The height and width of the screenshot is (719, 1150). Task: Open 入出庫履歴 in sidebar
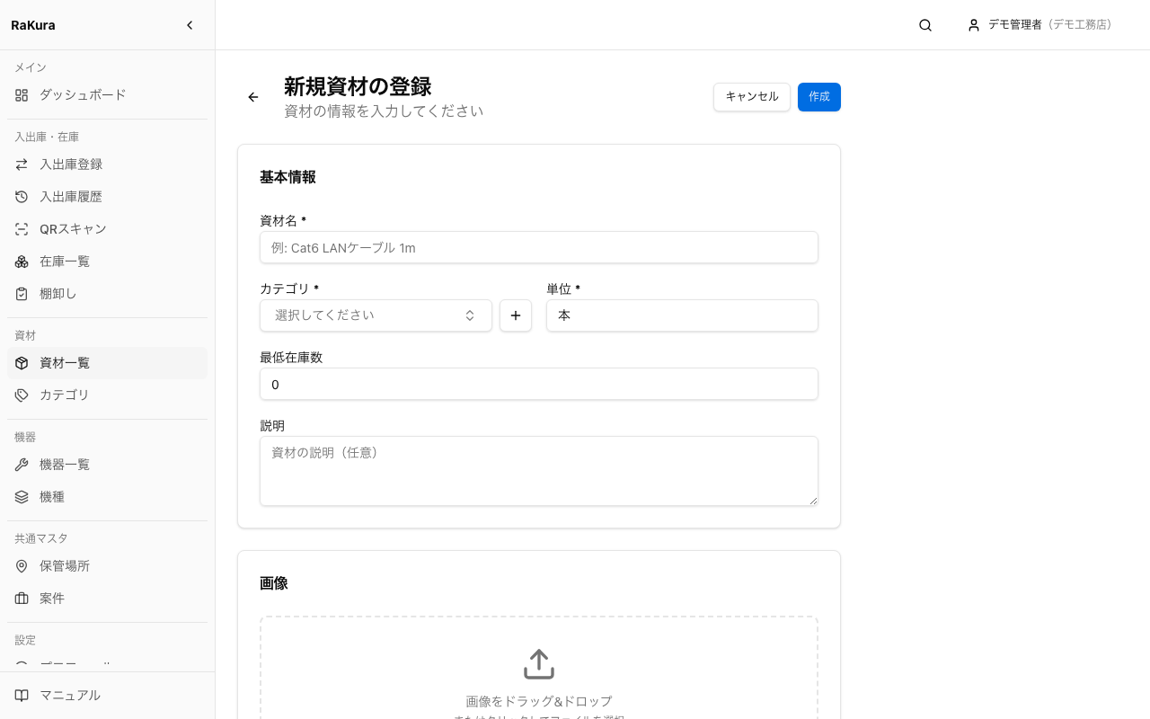click(x=107, y=197)
